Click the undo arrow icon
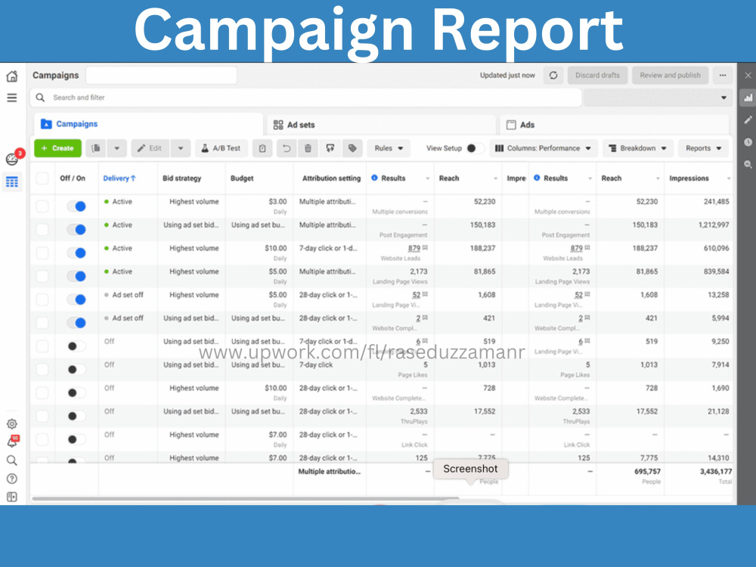The height and width of the screenshot is (567, 756). pyautogui.click(x=287, y=148)
